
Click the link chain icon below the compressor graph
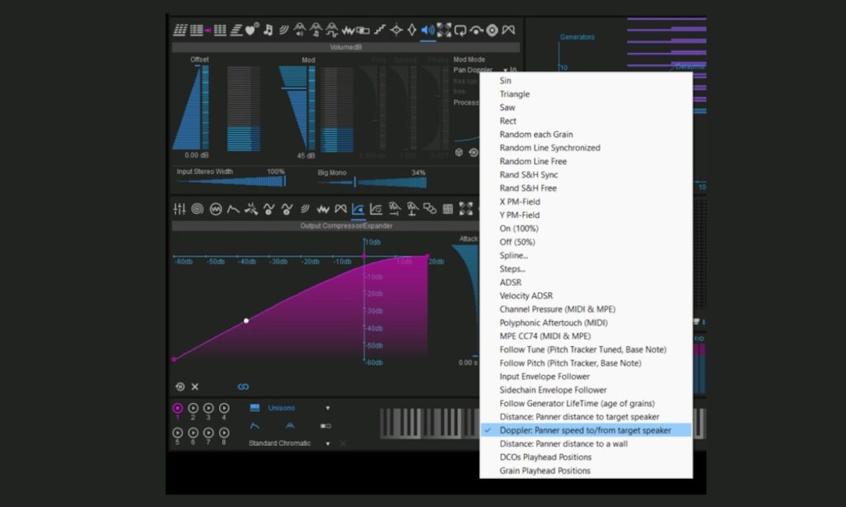[x=243, y=386]
